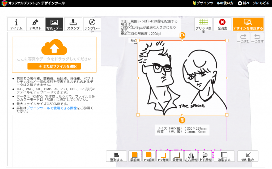Click the size info text 355×297mm
The image size is (272, 169).
tap(197, 129)
